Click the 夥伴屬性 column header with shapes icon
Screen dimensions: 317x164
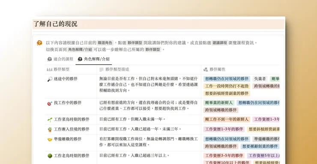point(215,69)
